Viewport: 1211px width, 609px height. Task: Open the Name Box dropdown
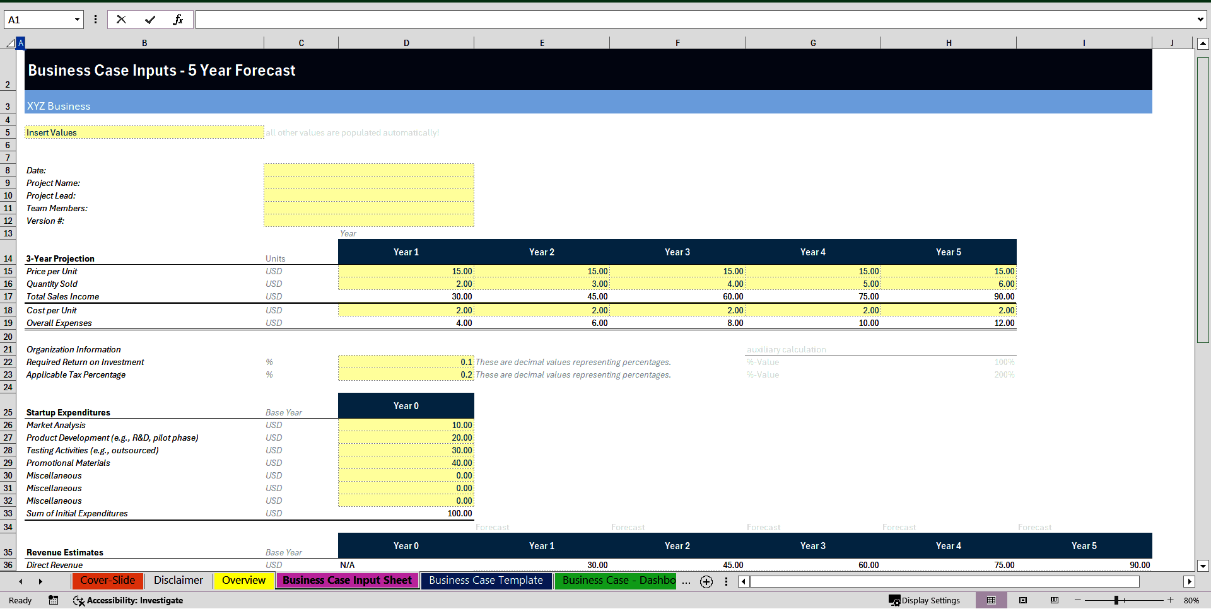77,20
